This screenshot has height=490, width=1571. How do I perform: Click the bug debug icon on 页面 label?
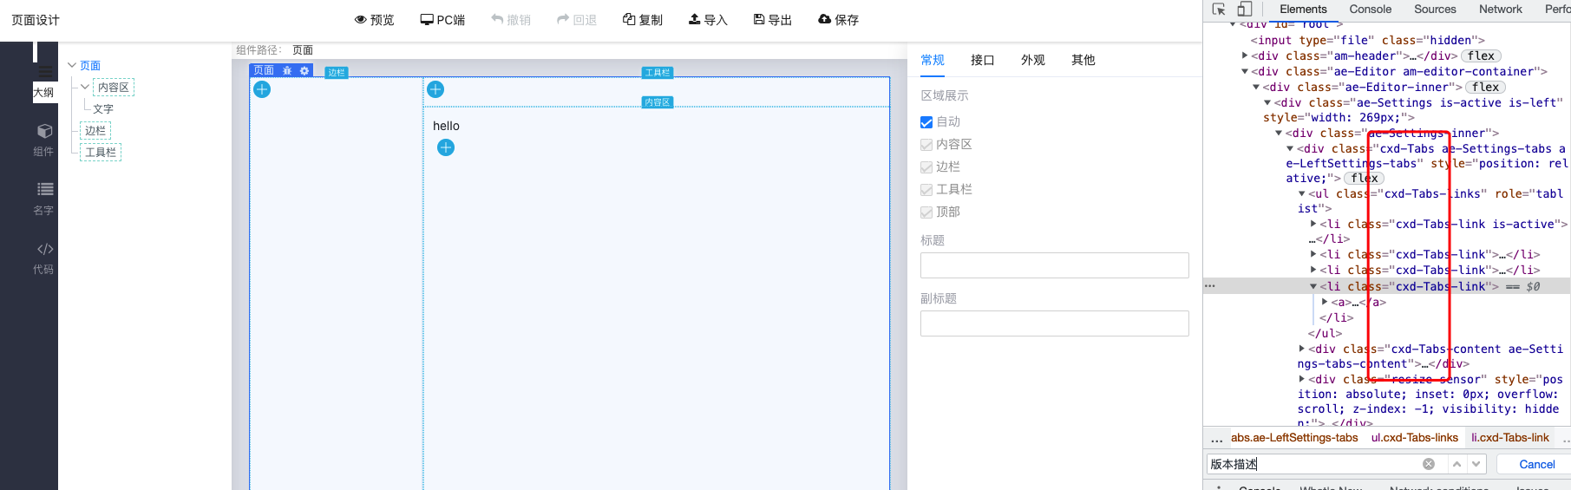point(287,70)
